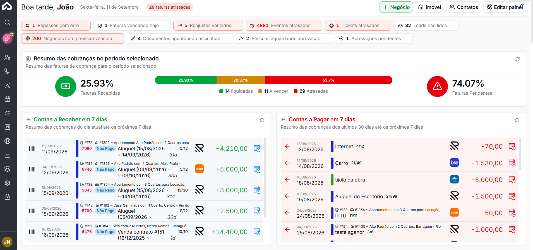
Task: Open the search icon in the sidebar
Action: pyautogui.click(x=8, y=22)
